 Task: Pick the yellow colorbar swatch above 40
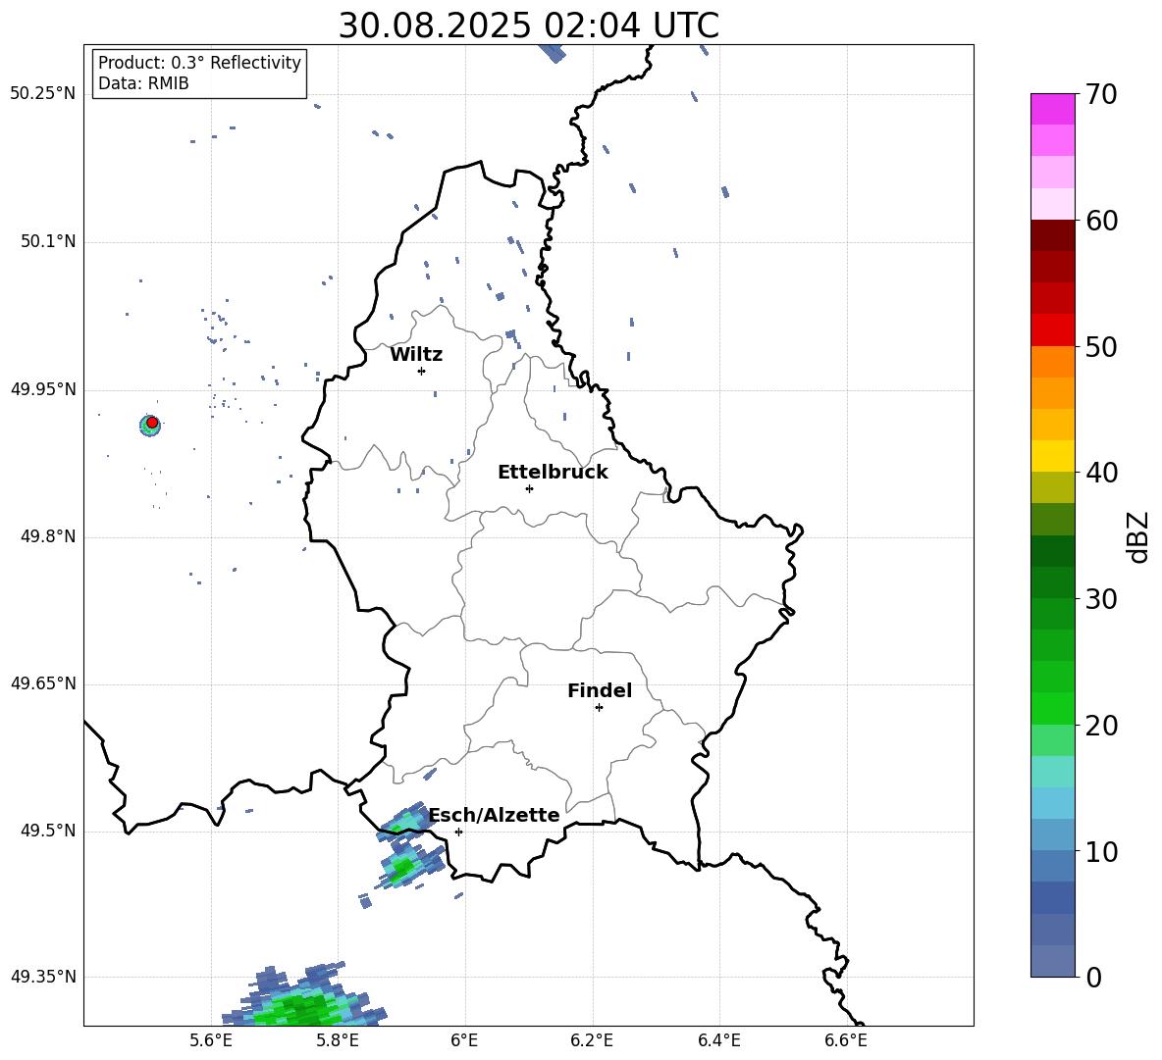1053,456
